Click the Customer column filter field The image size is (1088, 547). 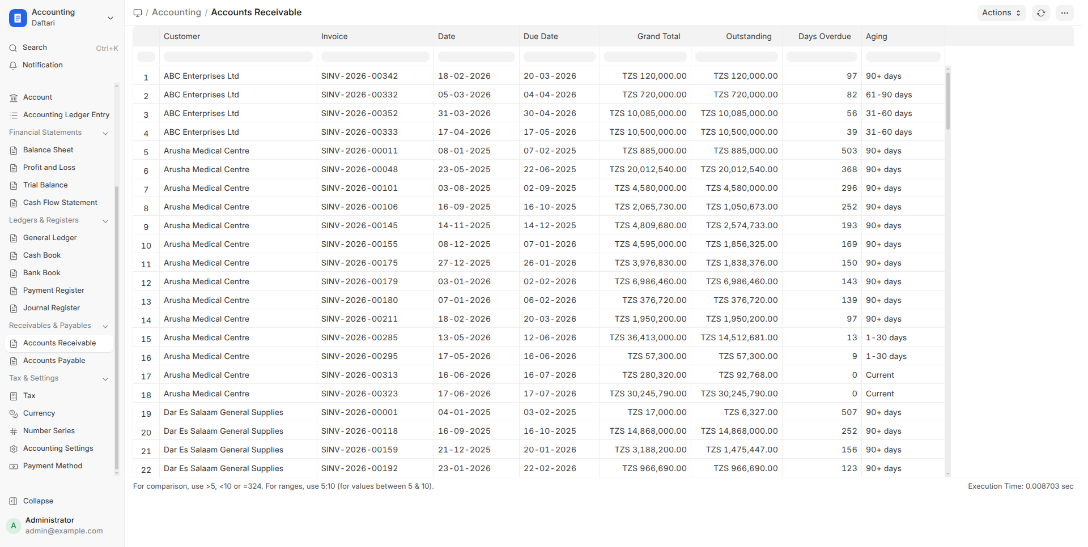point(238,57)
